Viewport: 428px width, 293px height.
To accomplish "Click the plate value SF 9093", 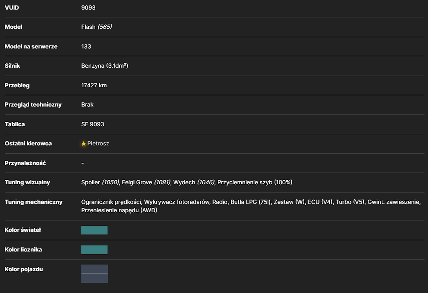I will coord(93,124).
